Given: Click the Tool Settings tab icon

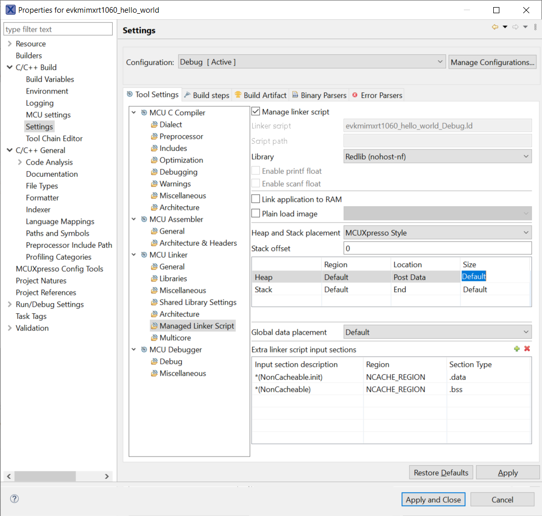Looking at the screenshot, I should (129, 94).
